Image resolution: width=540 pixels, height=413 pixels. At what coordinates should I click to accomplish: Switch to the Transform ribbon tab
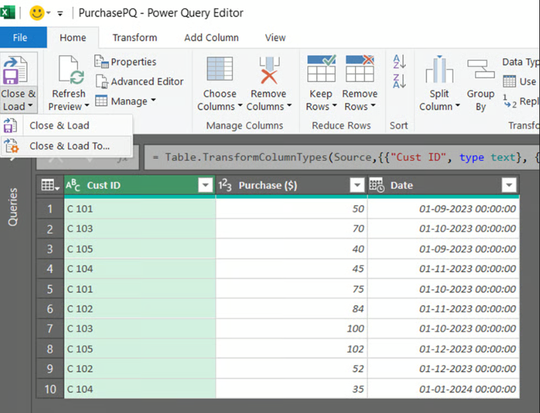coord(134,38)
